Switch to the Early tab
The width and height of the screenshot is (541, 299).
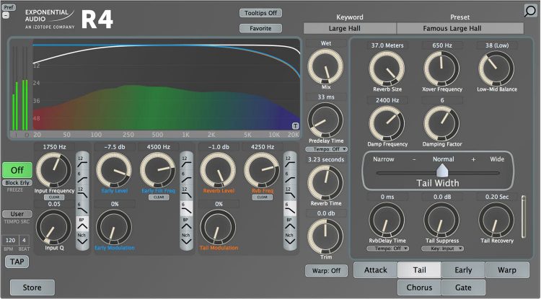point(463,270)
